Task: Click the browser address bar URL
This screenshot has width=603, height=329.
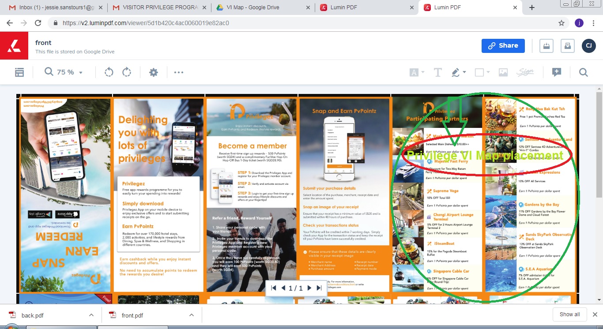Action: [146, 23]
